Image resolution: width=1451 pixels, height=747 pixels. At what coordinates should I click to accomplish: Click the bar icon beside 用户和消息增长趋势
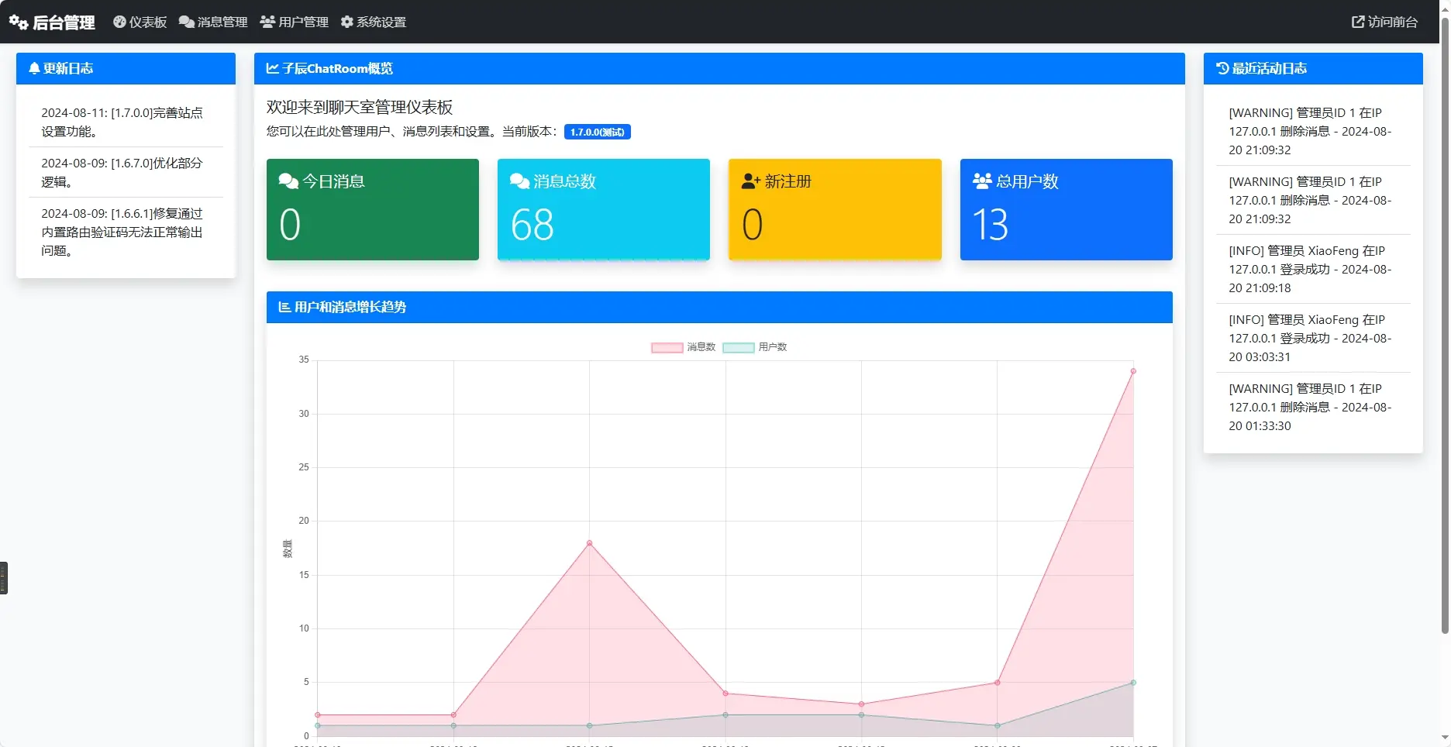click(284, 308)
